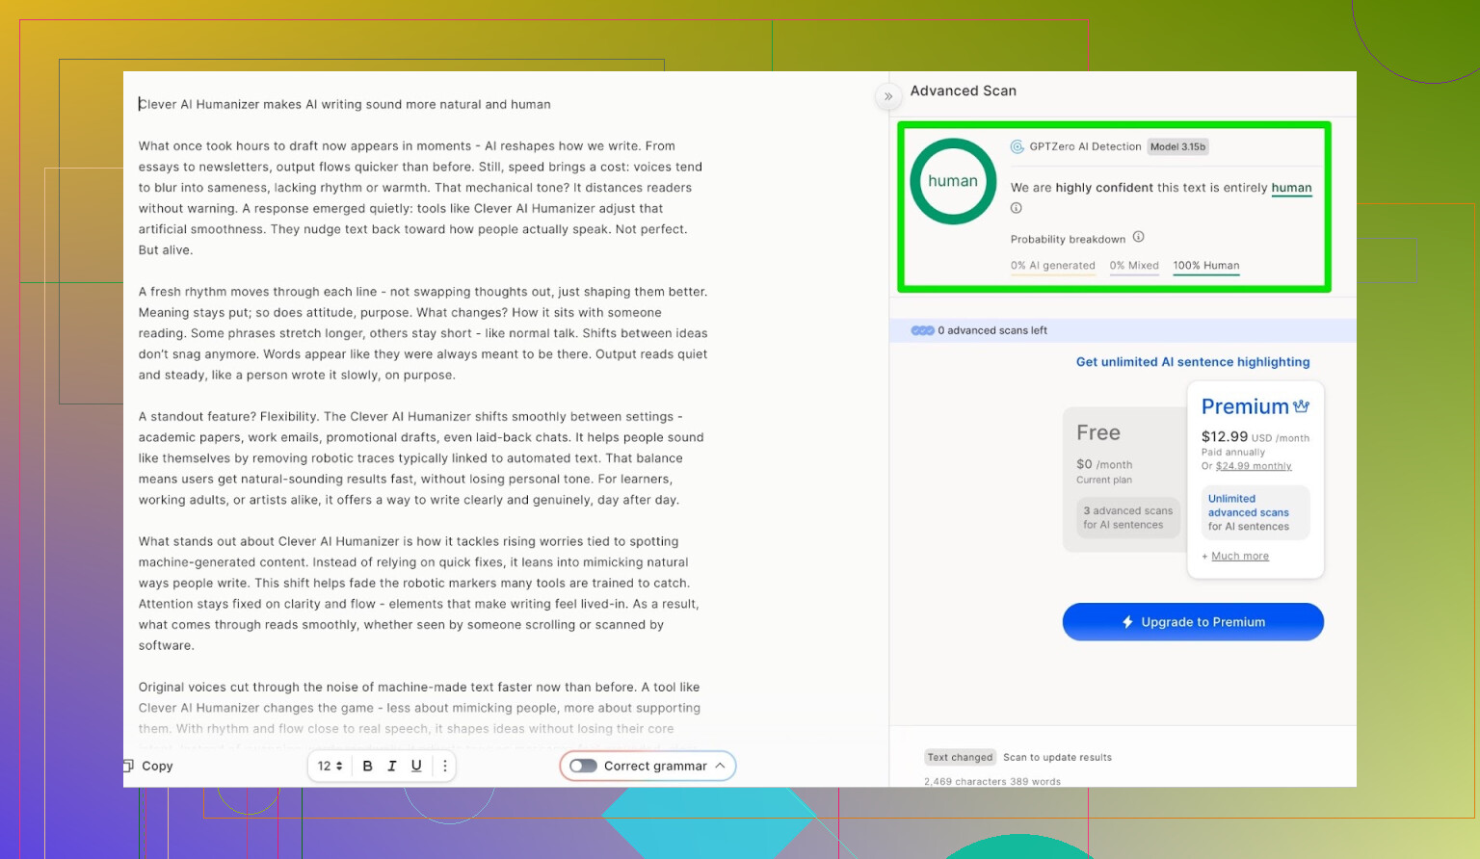Image resolution: width=1480 pixels, height=859 pixels.
Task: Collapse the Advanced Scan panel with the double chevron
Action: [x=888, y=96]
